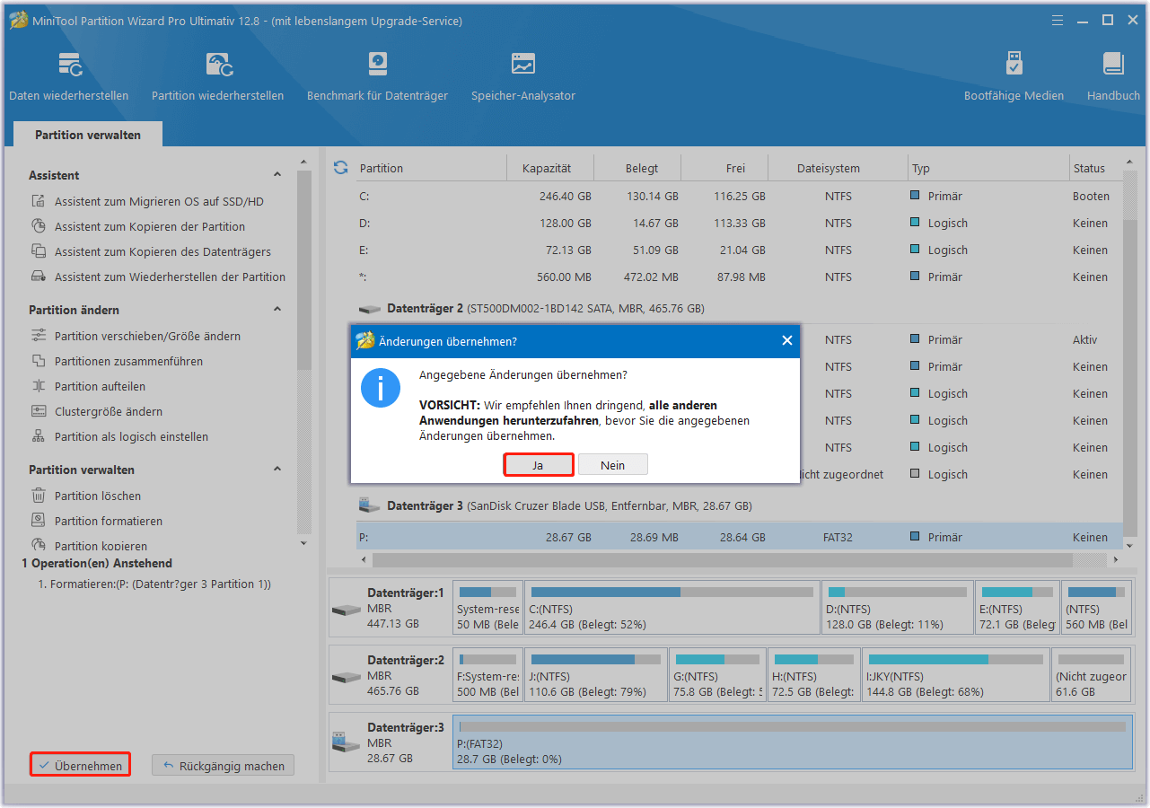Select Datenträger 2 disk icon in map
The width and height of the screenshot is (1150, 808).
click(346, 676)
